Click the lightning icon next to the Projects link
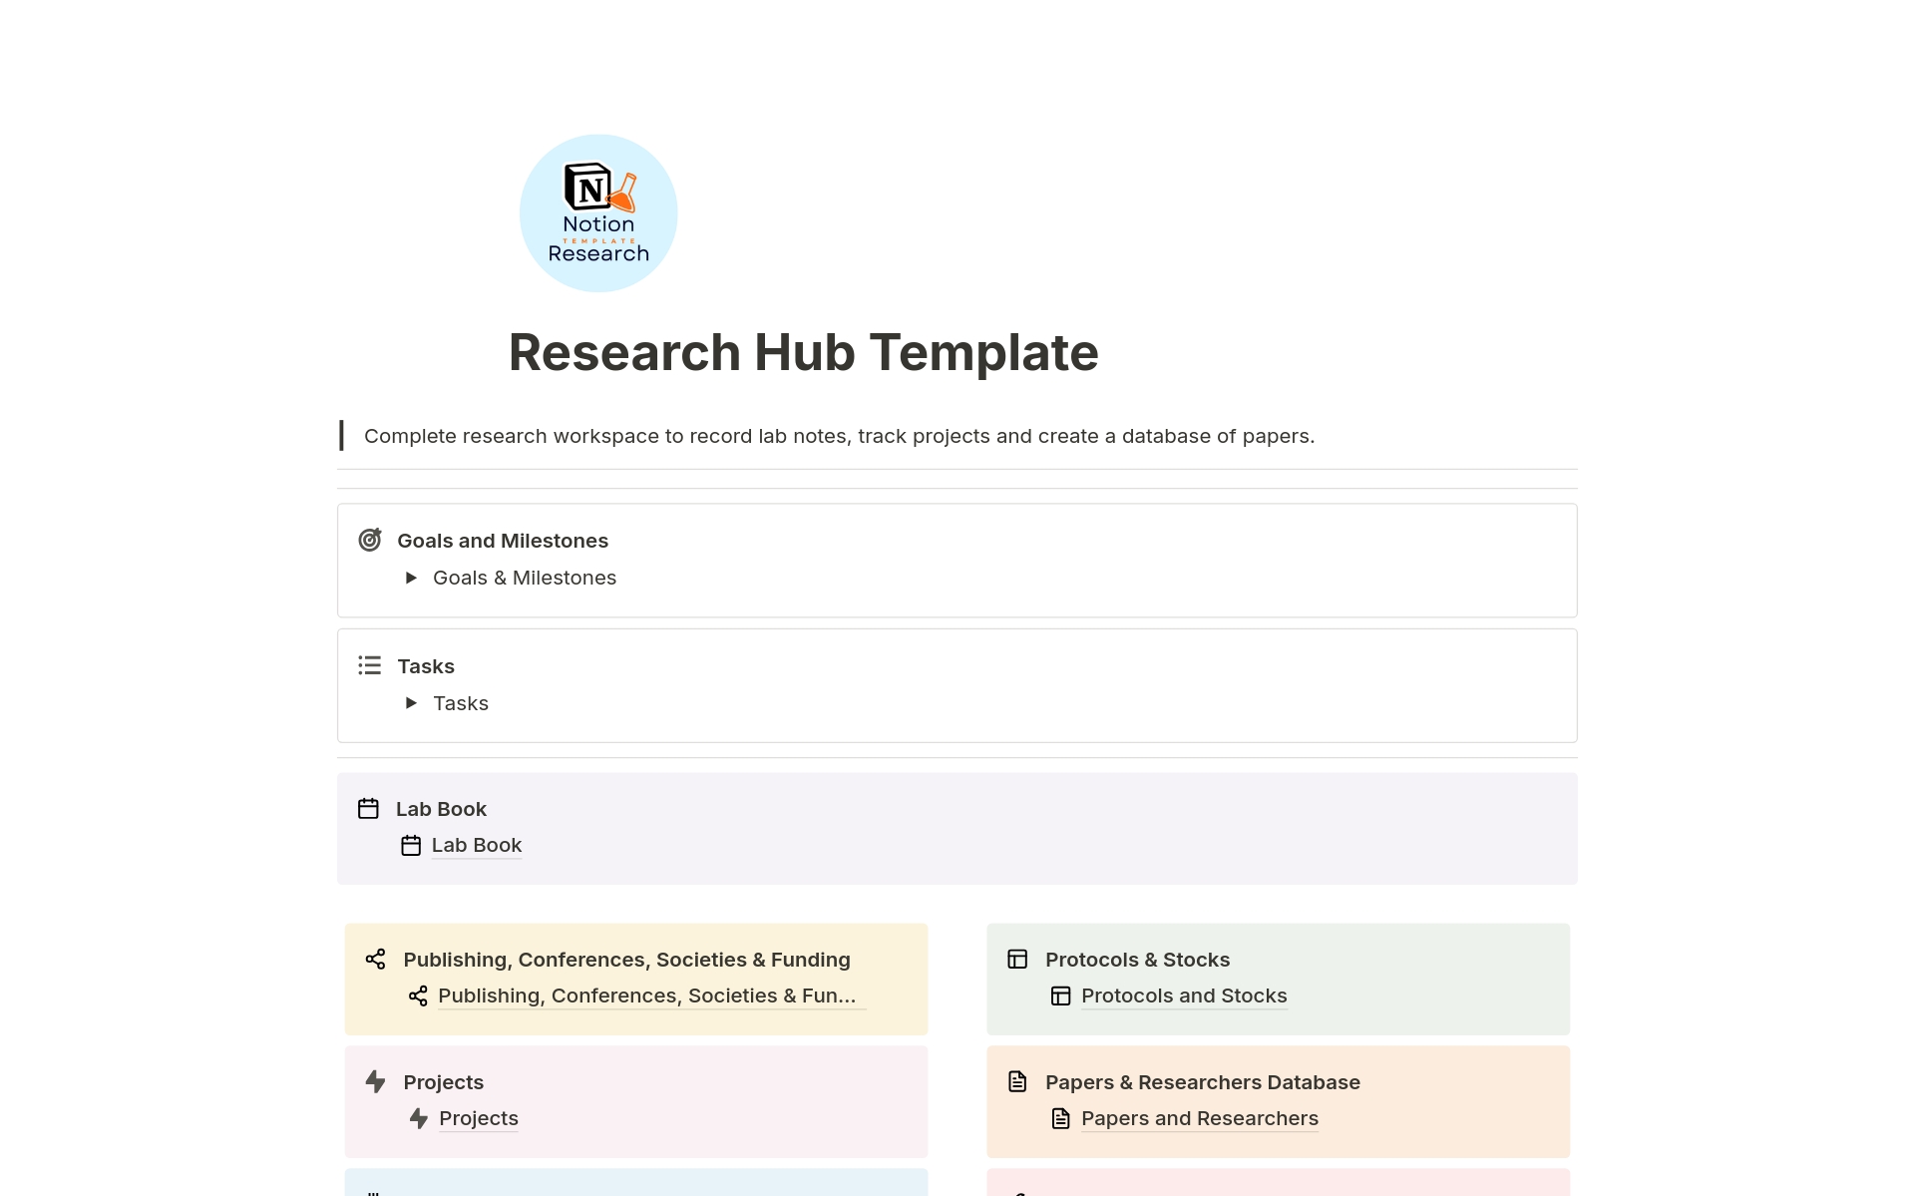 [x=420, y=1118]
